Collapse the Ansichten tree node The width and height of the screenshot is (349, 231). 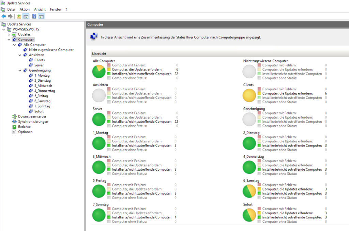[20, 55]
